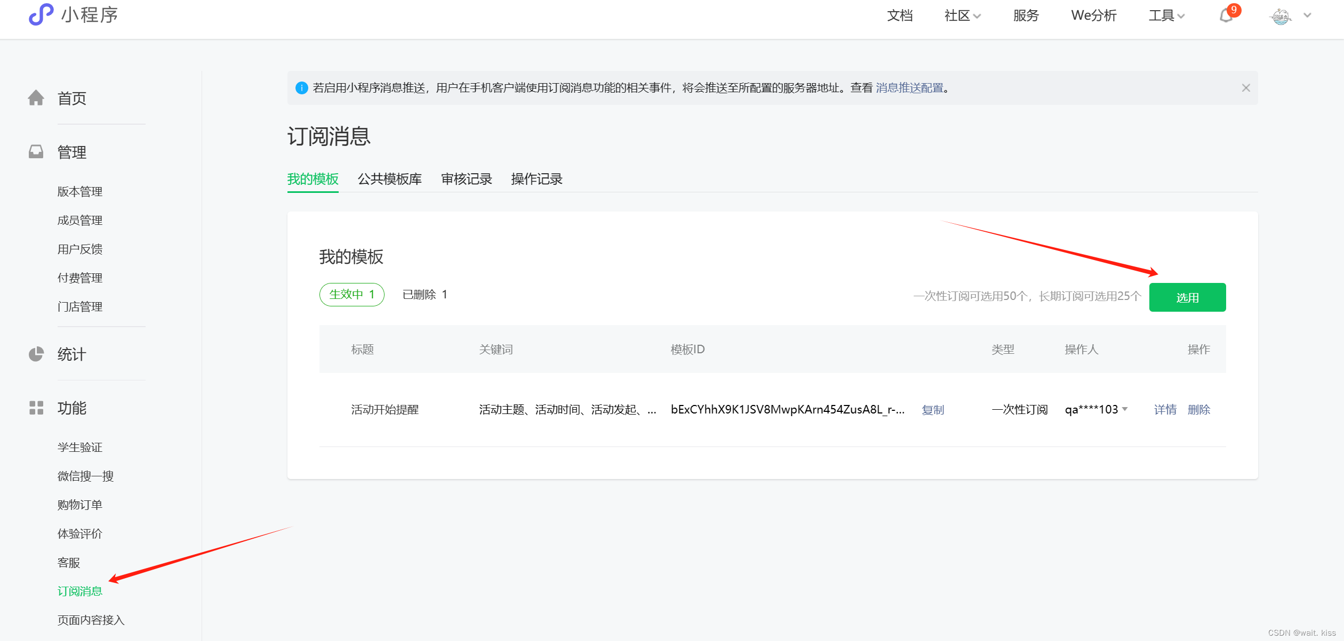Click the pie chart icon beside 统计

pos(36,354)
